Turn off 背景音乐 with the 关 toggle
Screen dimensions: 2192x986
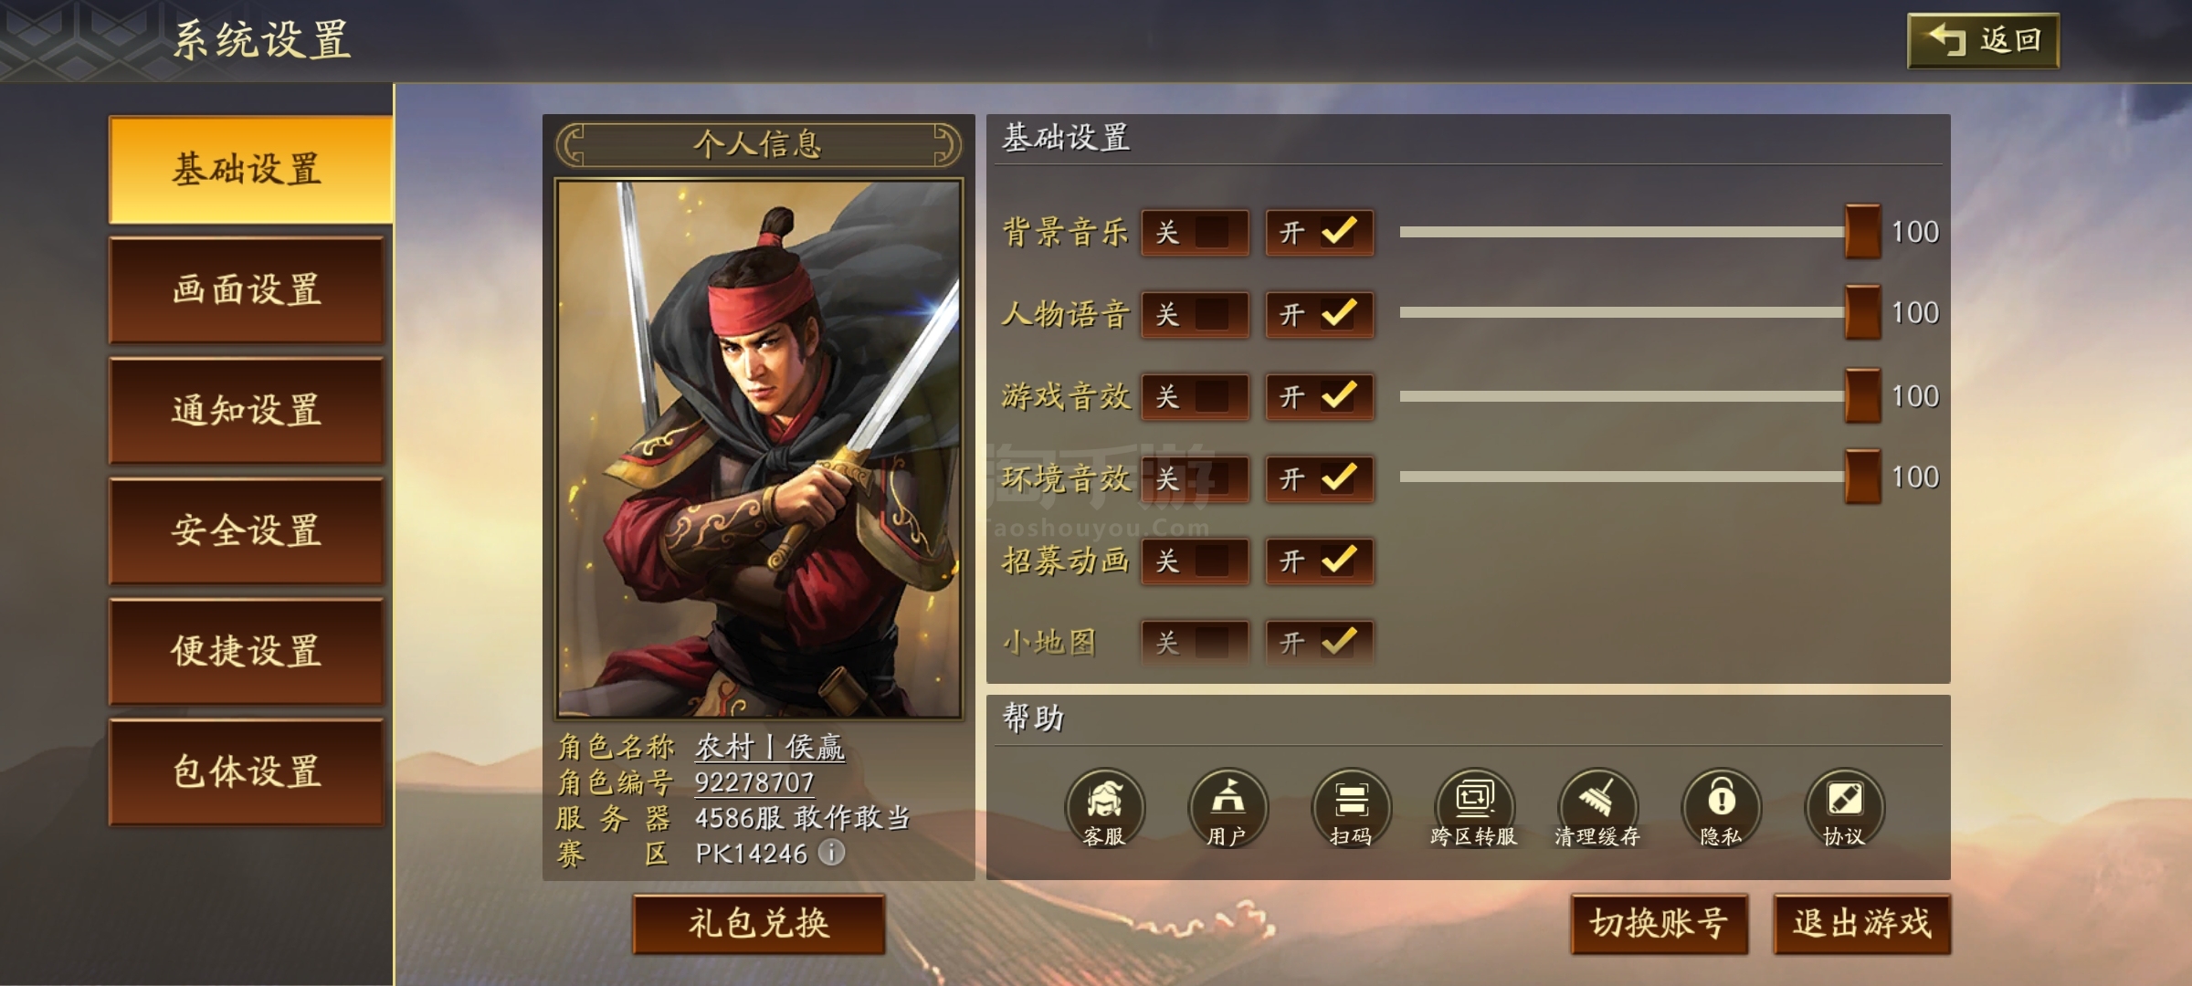pyautogui.click(x=1195, y=233)
